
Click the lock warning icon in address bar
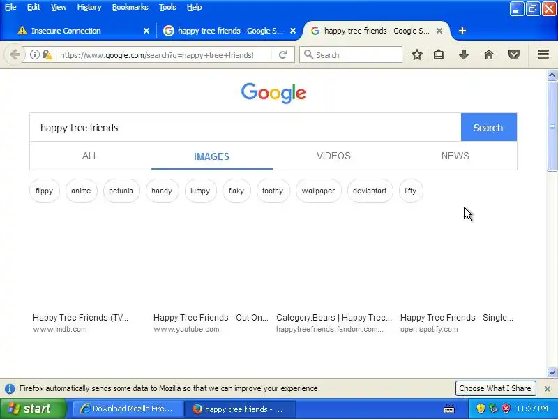click(47, 54)
